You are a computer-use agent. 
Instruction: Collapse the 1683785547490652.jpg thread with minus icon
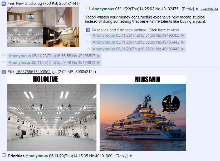pyautogui.click(x=3, y=72)
